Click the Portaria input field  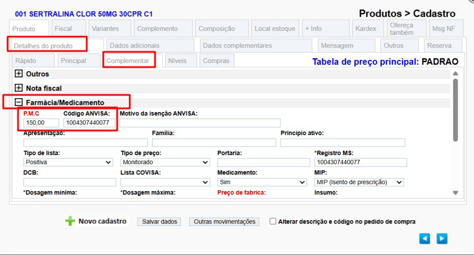tap(263, 162)
